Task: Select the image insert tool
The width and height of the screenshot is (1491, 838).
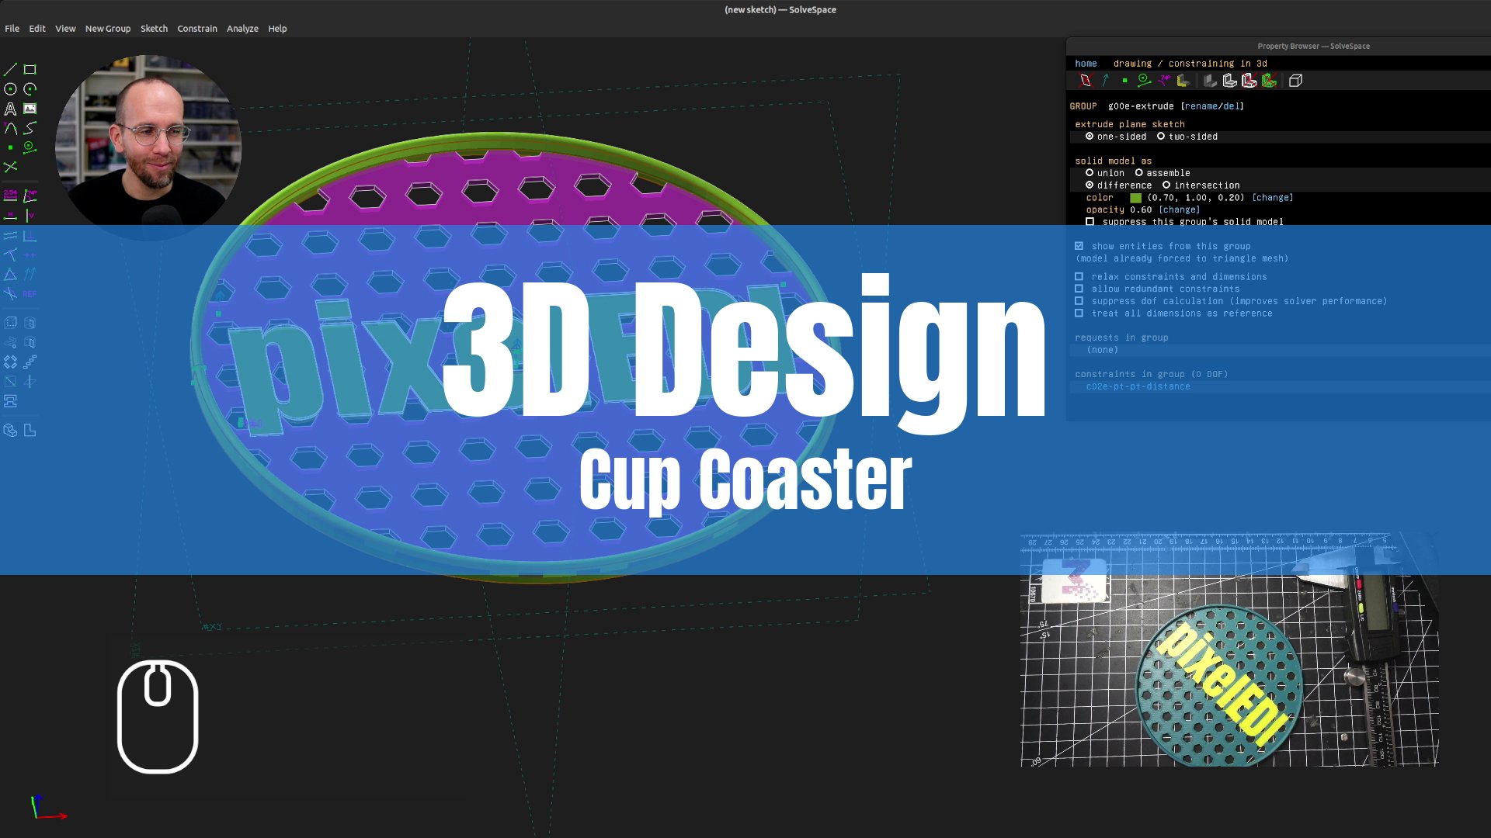Action: (x=30, y=109)
